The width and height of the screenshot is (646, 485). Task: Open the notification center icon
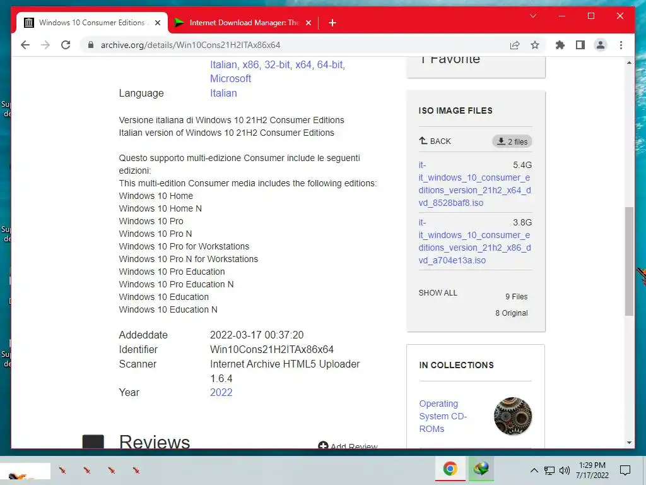(625, 470)
